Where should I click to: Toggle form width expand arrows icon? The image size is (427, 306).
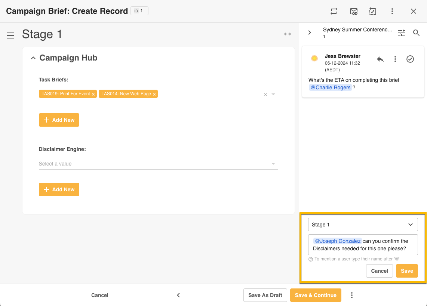pyautogui.click(x=287, y=34)
